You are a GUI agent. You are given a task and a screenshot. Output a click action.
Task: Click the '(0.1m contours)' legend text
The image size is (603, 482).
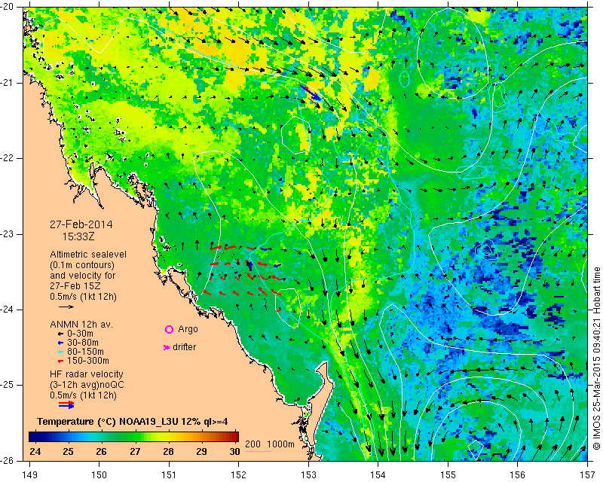pyautogui.click(x=82, y=265)
